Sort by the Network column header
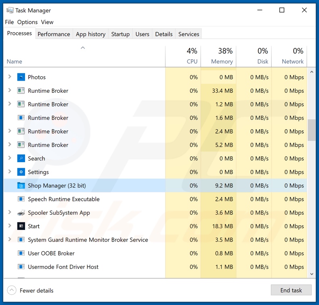 [x=289, y=56]
